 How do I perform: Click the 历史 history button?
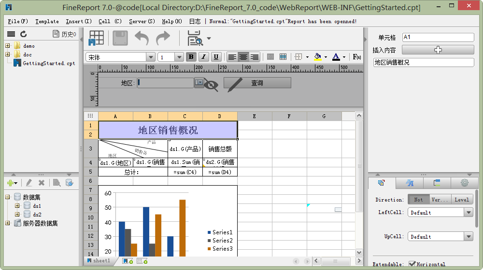point(64,34)
